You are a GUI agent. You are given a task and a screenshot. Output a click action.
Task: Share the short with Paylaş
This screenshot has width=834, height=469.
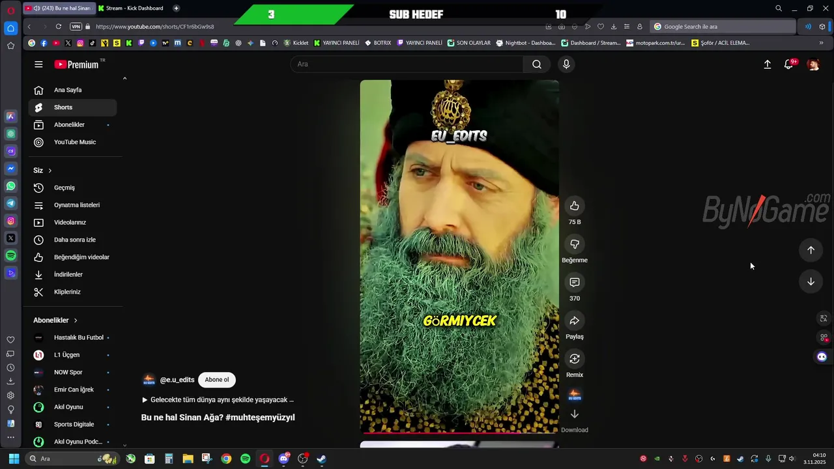point(574,320)
